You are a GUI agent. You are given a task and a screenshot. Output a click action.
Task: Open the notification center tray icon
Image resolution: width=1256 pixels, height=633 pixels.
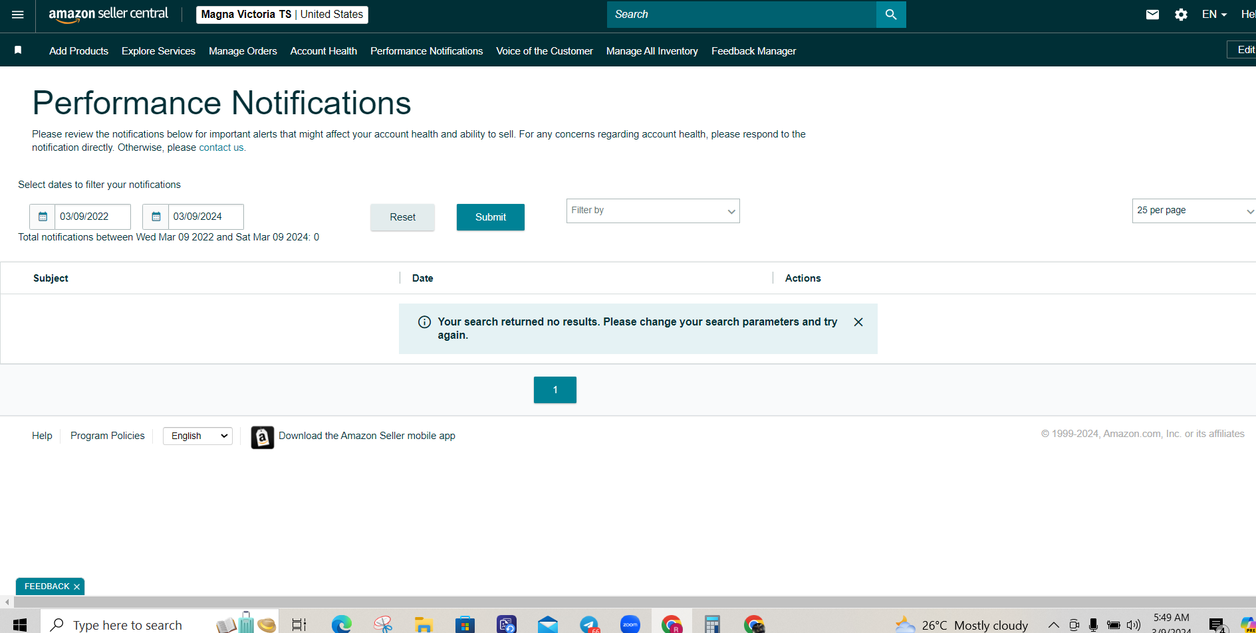click(1217, 624)
